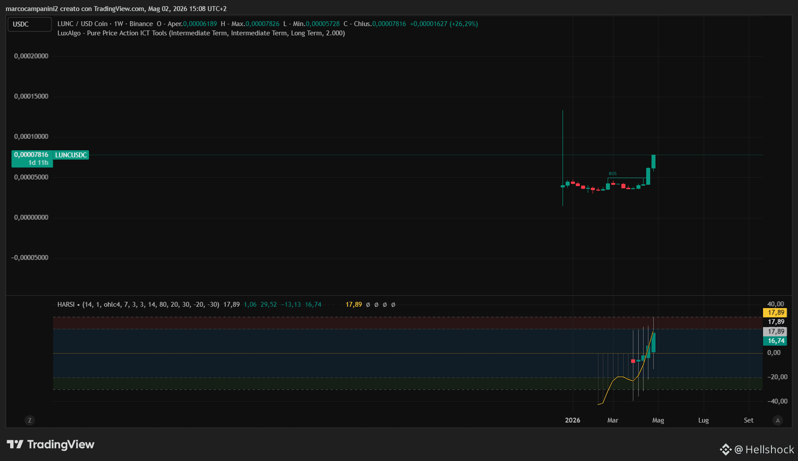Click the Set label on time axis
Screen dimensions: 798x461
pos(749,420)
